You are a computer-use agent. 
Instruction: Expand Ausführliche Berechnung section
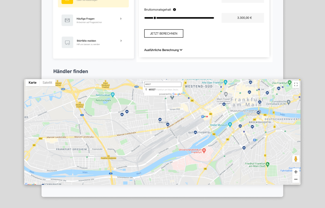point(163,50)
